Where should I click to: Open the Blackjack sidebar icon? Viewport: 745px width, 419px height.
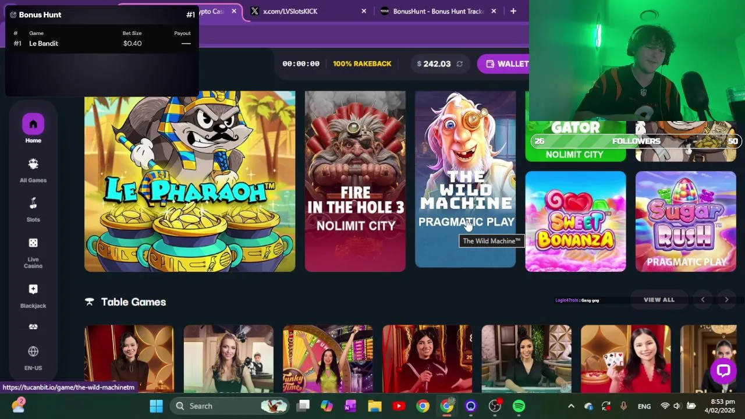33,289
